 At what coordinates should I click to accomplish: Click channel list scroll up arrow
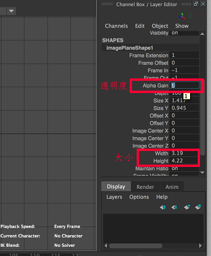202,34
